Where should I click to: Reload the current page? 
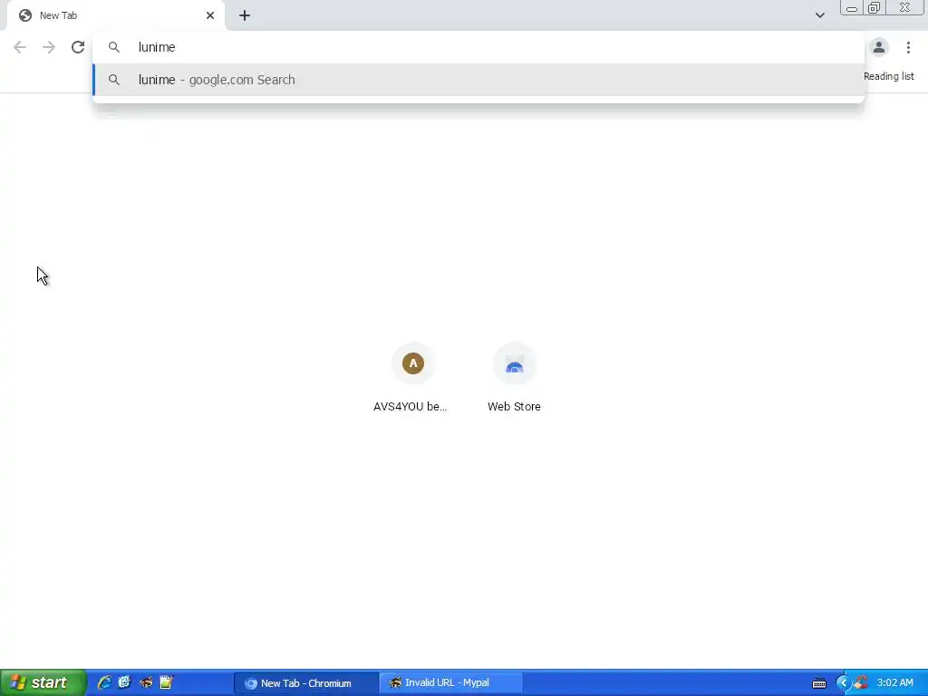[78, 47]
